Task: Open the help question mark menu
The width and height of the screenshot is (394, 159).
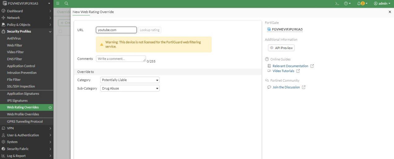Action: (x=348, y=3)
